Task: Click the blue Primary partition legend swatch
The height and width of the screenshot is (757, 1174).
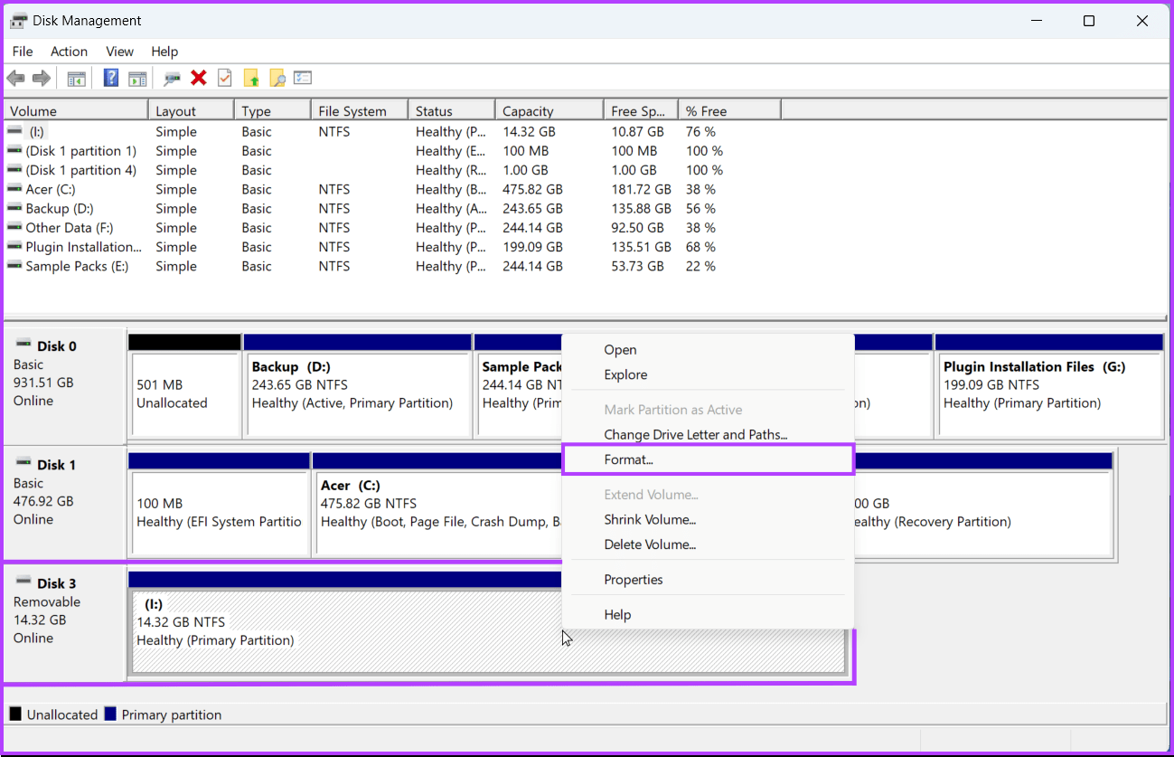Action: tap(110, 714)
